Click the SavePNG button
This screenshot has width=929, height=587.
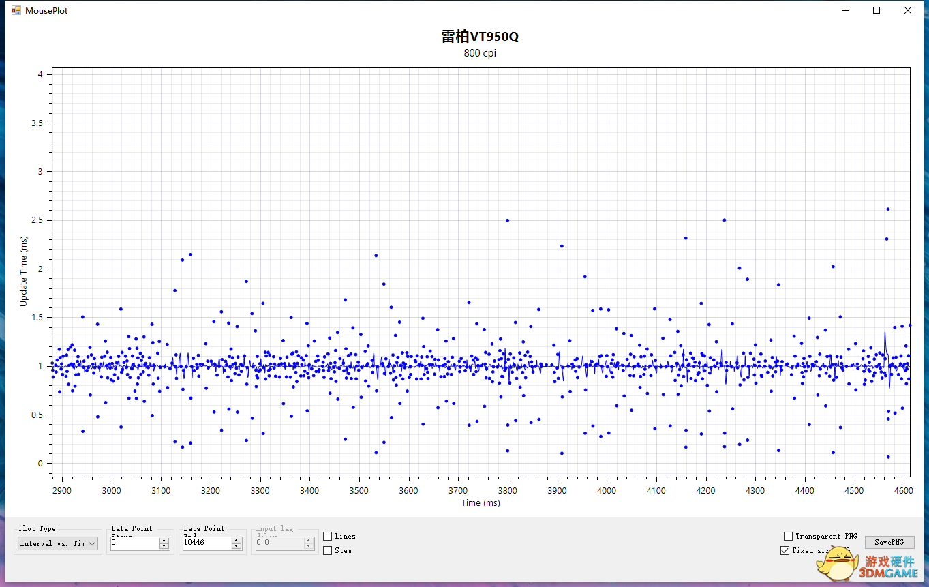pyautogui.click(x=889, y=542)
